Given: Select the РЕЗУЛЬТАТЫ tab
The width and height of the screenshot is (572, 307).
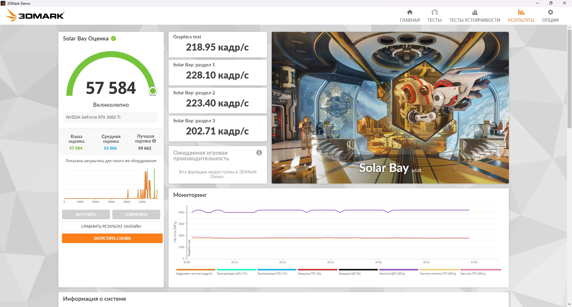Looking at the screenshot, I should coord(521,16).
